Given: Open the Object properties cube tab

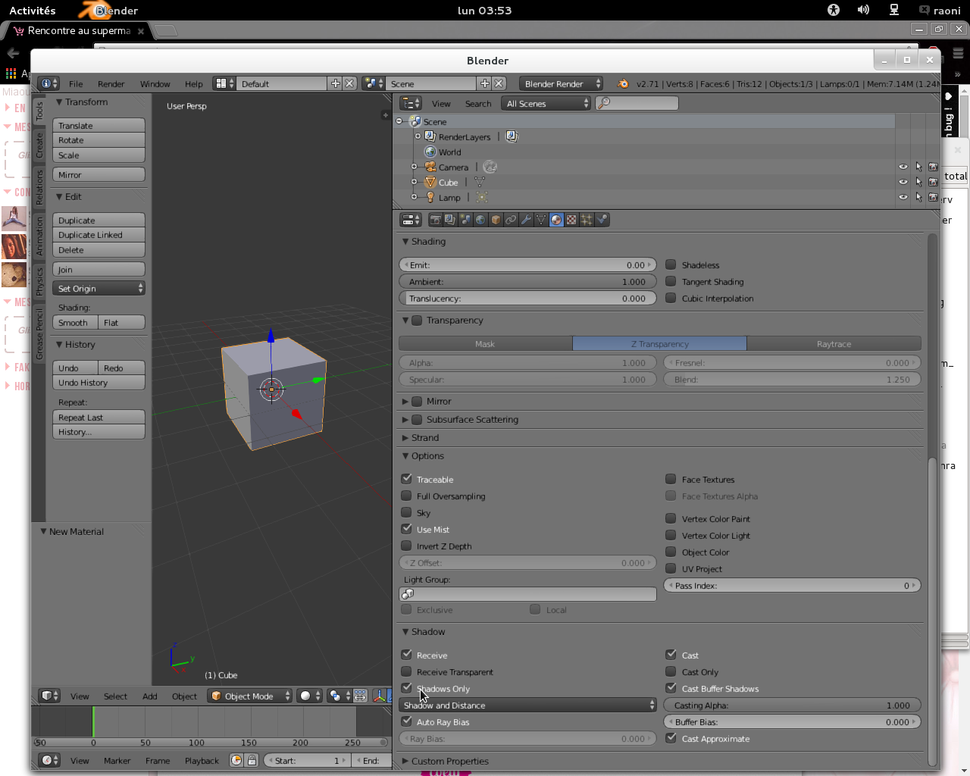Looking at the screenshot, I should point(496,220).
